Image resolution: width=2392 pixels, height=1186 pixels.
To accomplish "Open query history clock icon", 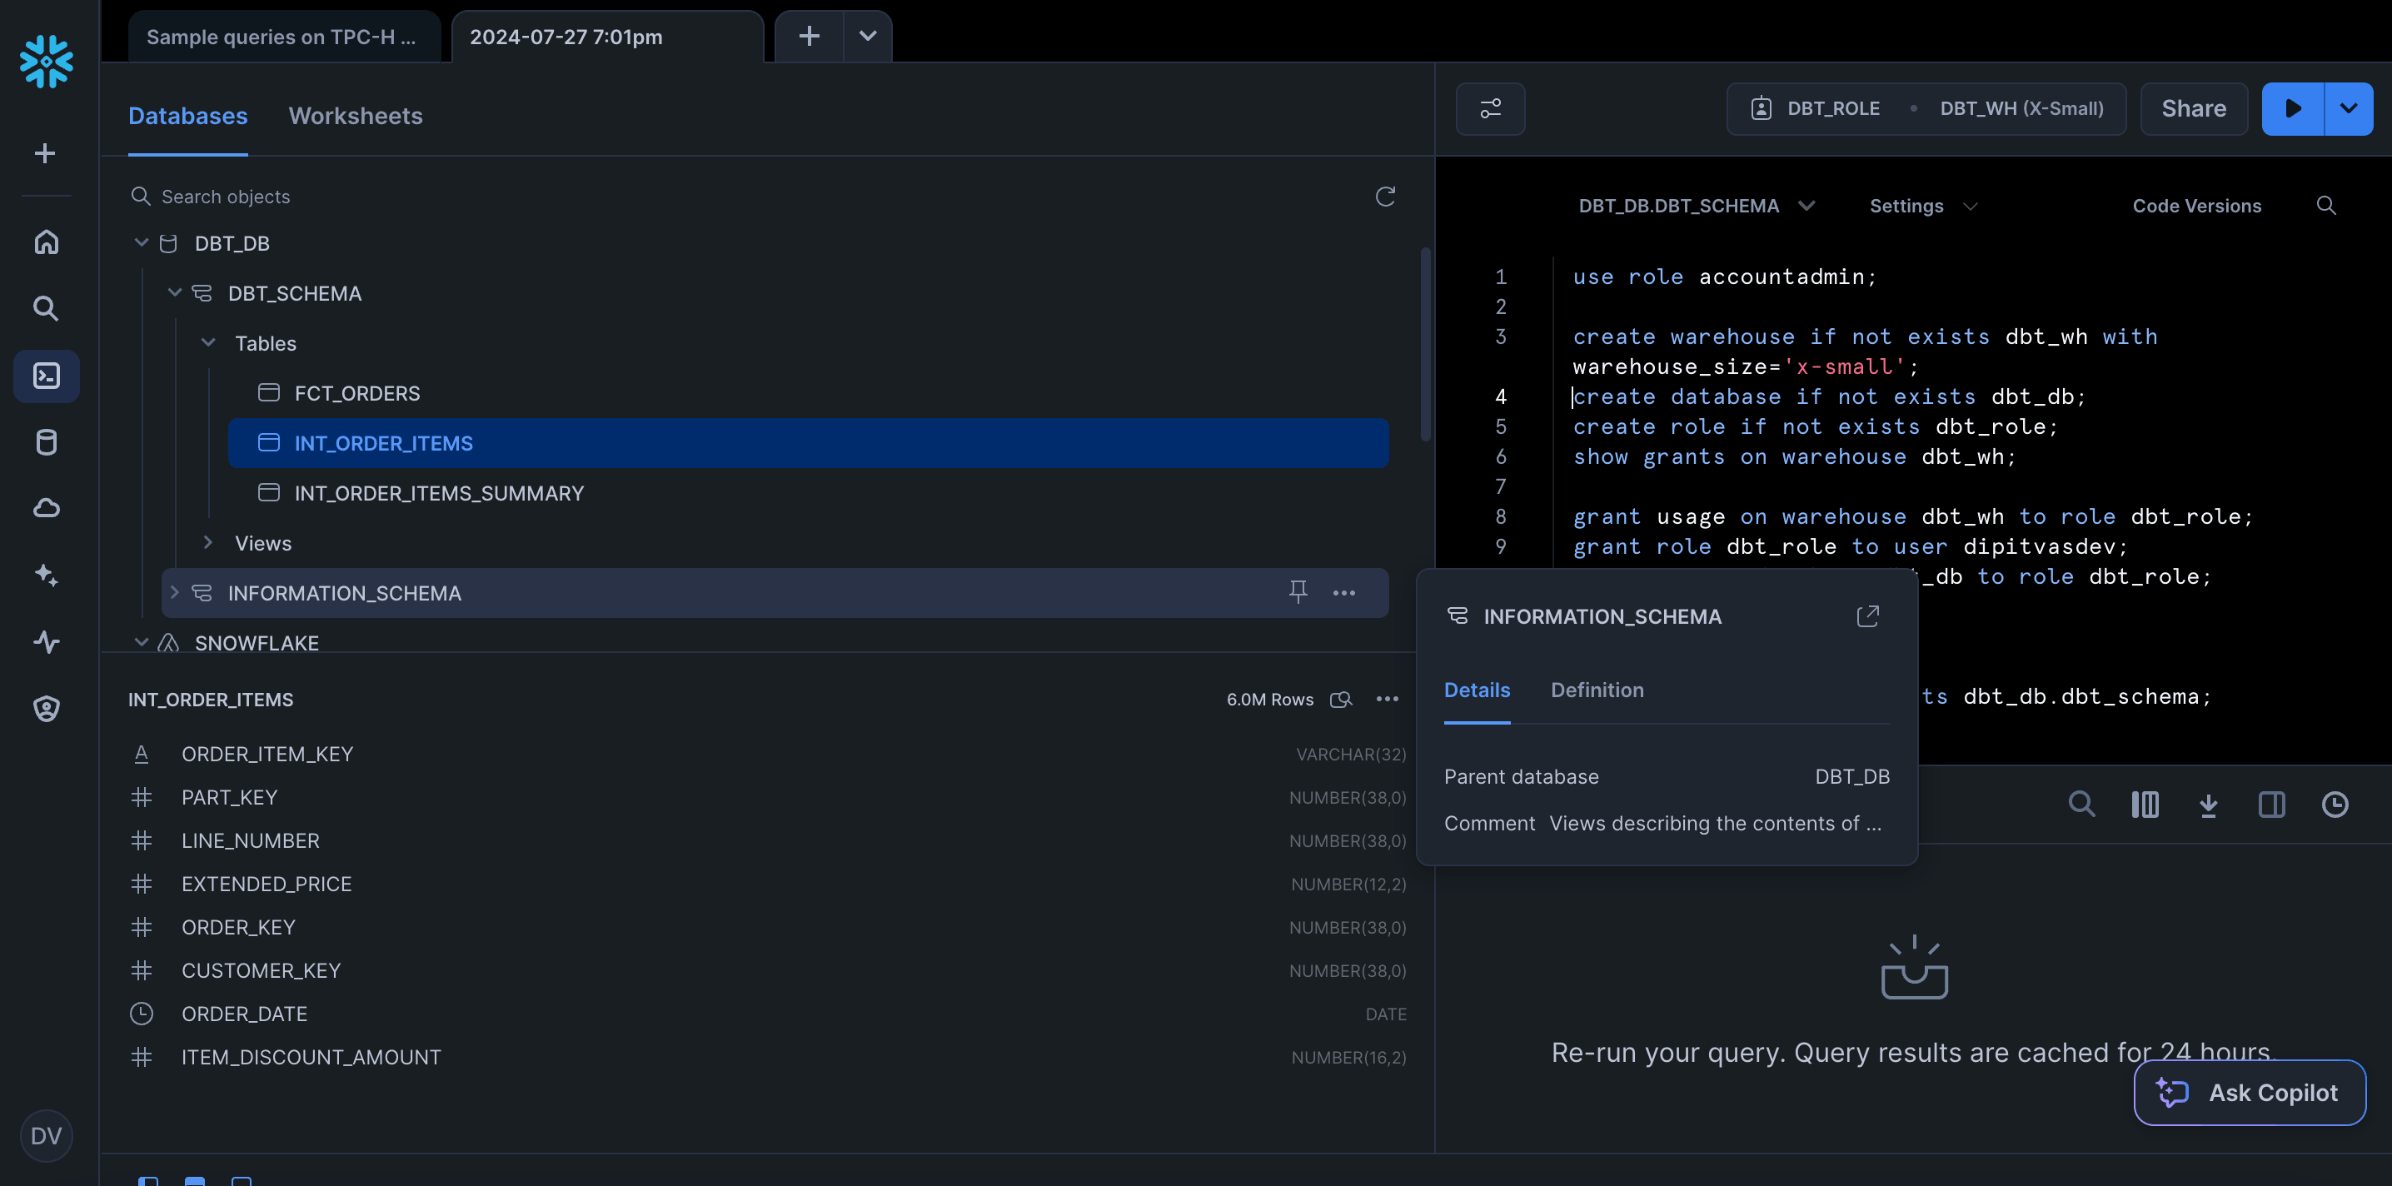I will [2335, 805].
